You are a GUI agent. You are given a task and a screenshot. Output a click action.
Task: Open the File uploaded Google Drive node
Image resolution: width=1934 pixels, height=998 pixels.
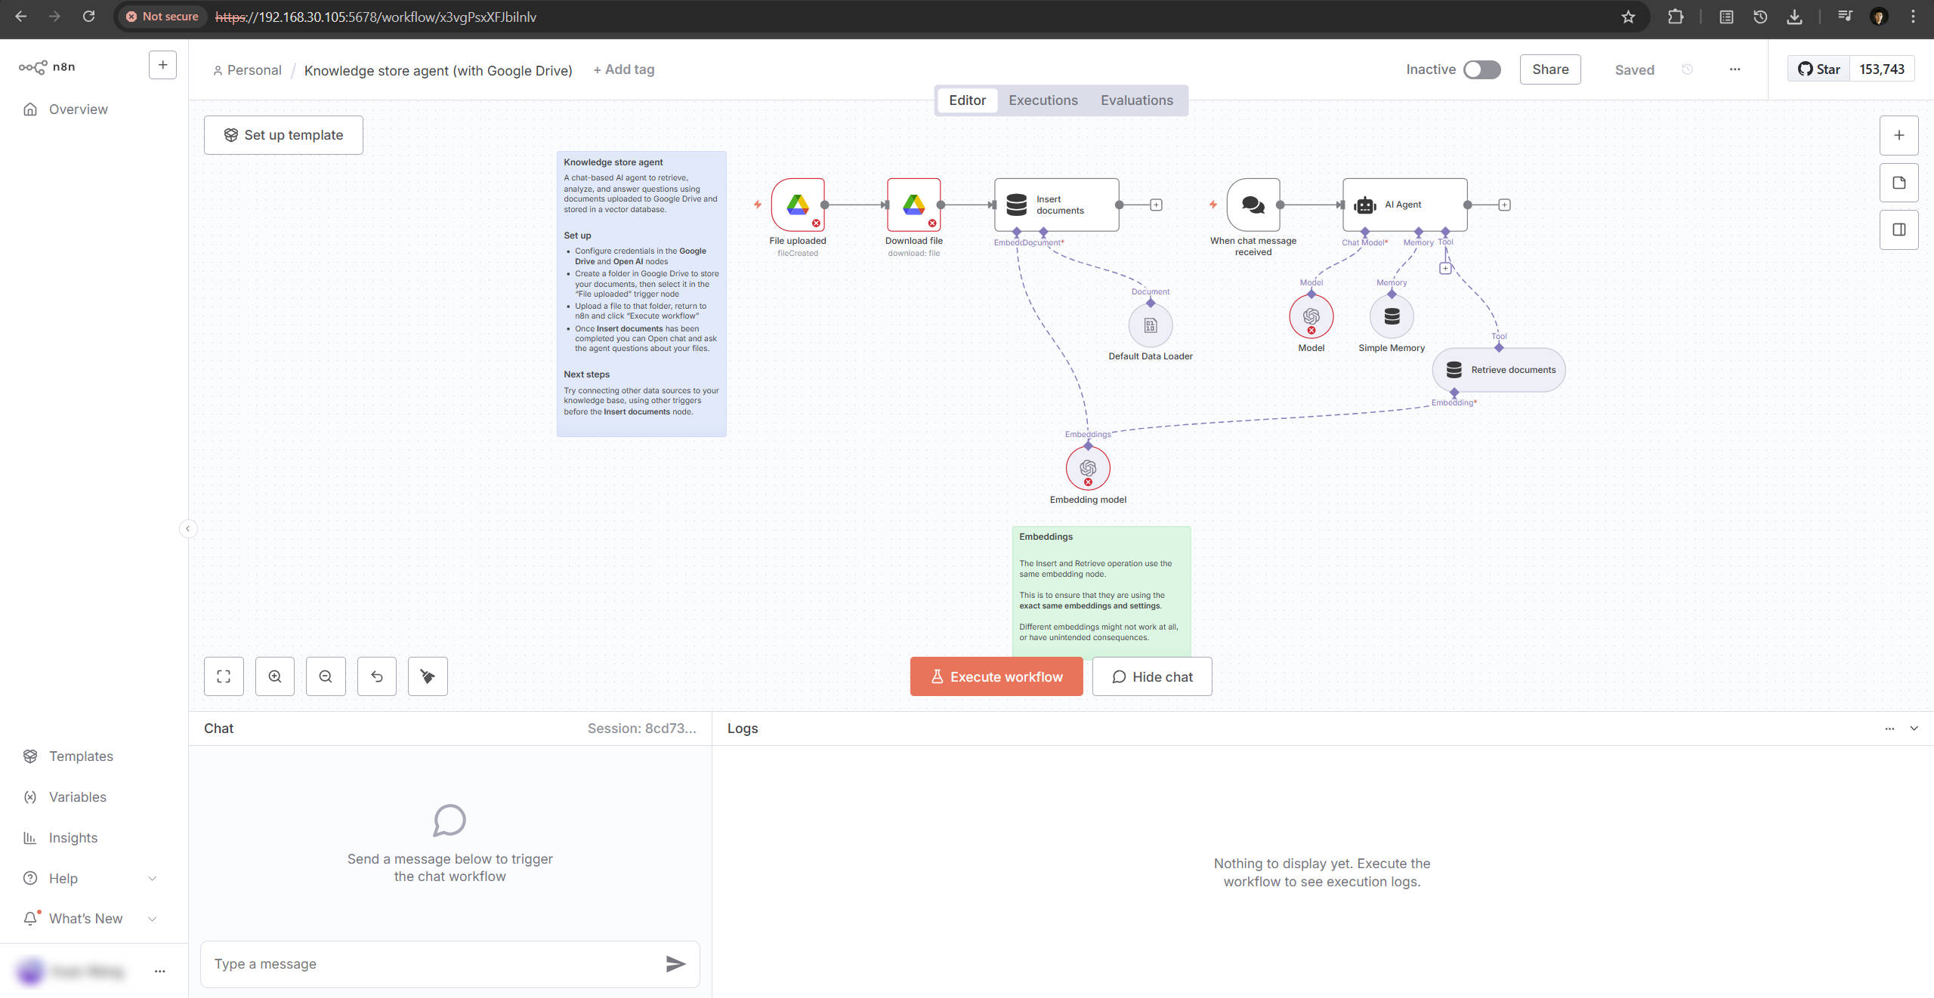click(x=798, y=205)
